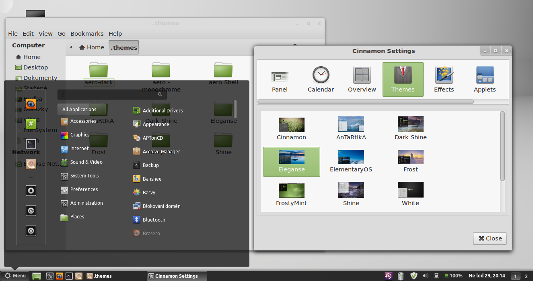533x281 pixels.
Task: Open Places in the menu
Action: click(x=72, y=217)
